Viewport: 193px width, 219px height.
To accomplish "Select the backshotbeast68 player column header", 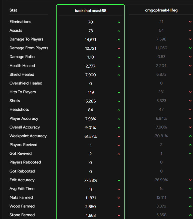I will pyautogui.click(x=90, y=10).
